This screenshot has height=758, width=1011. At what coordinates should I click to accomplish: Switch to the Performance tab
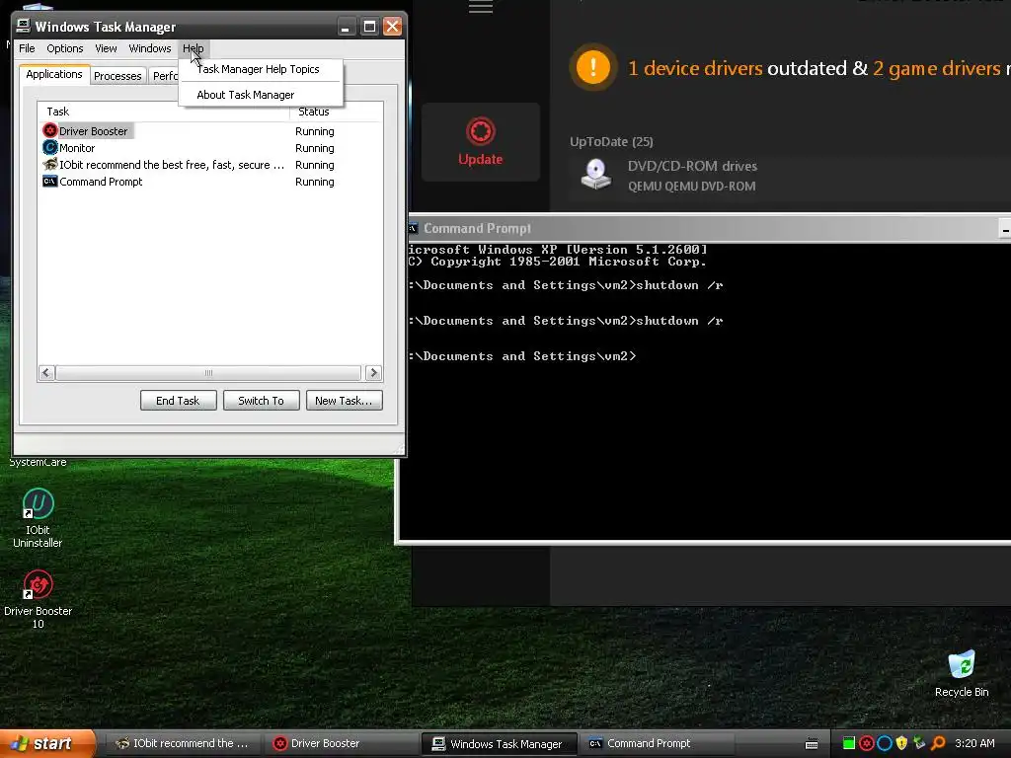pyautogui.click(x=165, y=75)
